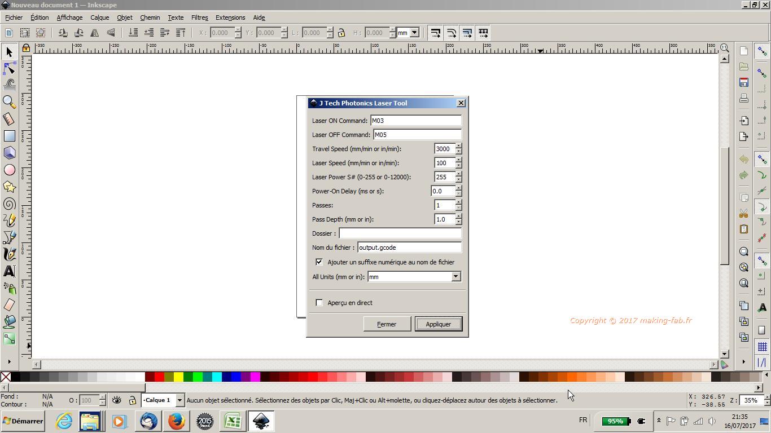
Task: Pick the yellow color swatch
Action: 178,377
